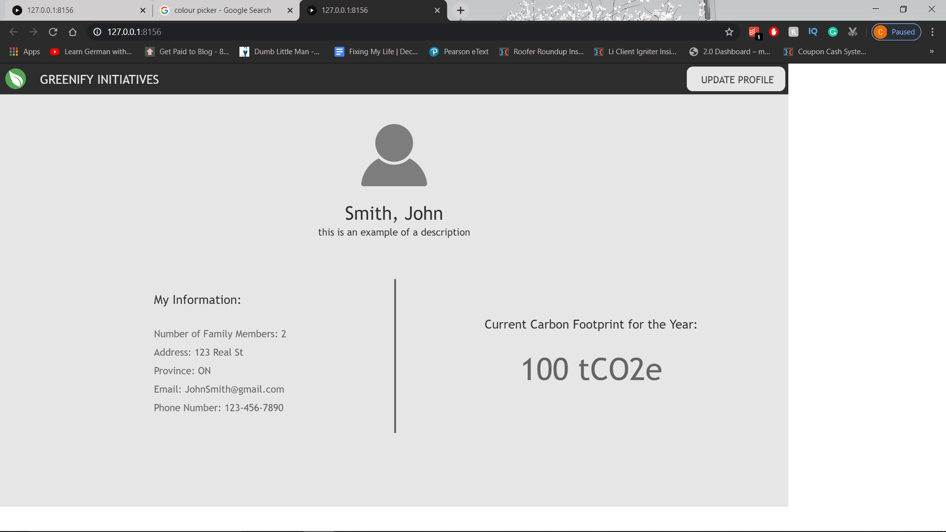Open a new tab with plus button

point(460,10)
